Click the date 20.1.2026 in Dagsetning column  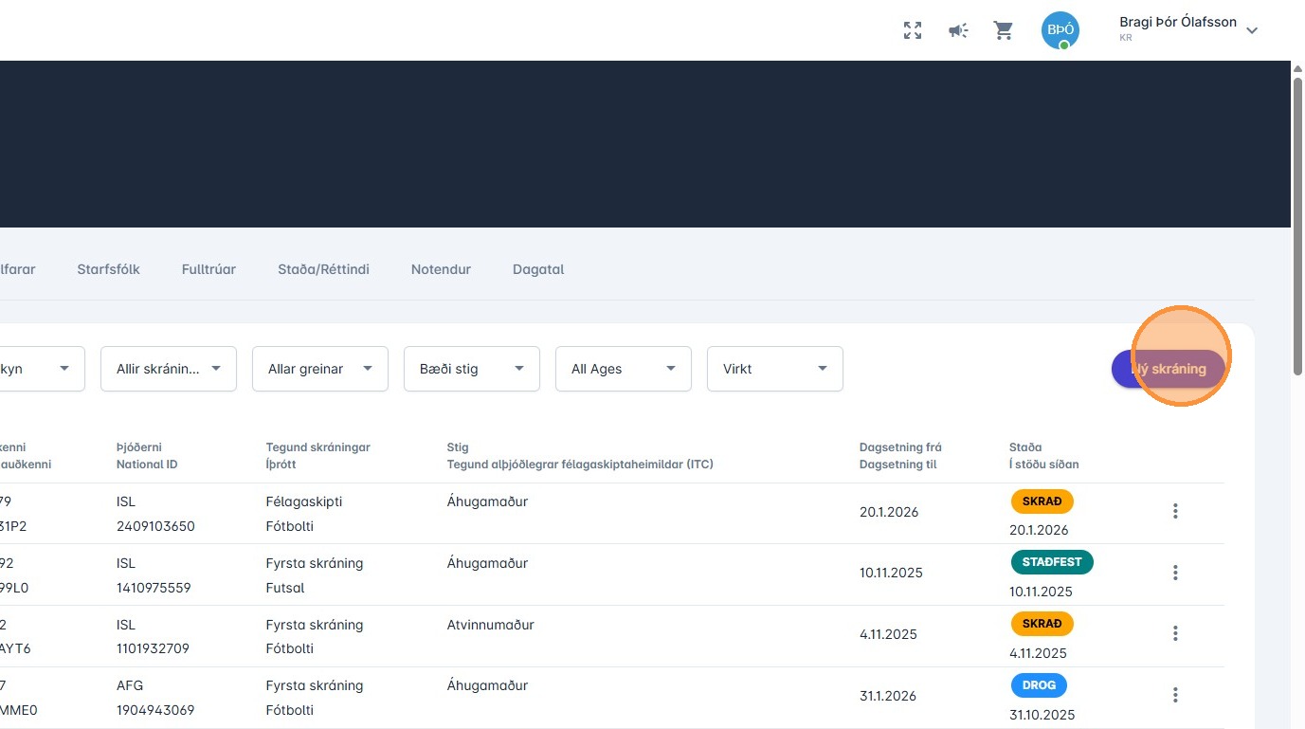[889, 512]
